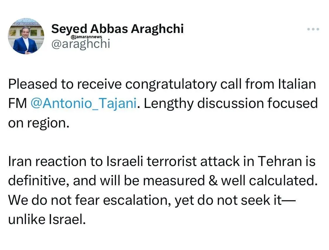This screenshot has width=329, height=250.
Task: Open the three-dot more options menu
Action: click(313, 29)
